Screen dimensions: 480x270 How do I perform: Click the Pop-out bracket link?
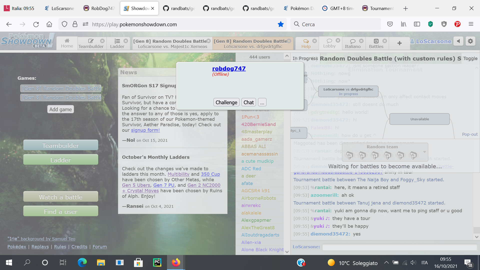(470, 134)
